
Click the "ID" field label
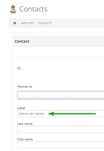coord(19,68)
